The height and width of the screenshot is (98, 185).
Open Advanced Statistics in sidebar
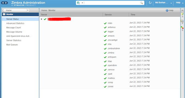pyautogui.click(x=15, y=23)
